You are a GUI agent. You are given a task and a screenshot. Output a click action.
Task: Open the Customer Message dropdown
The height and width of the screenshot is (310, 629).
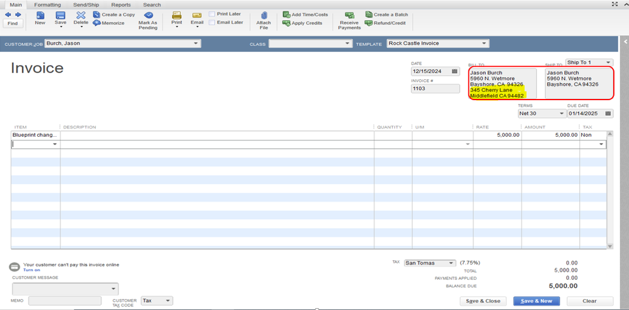[113, 289]
